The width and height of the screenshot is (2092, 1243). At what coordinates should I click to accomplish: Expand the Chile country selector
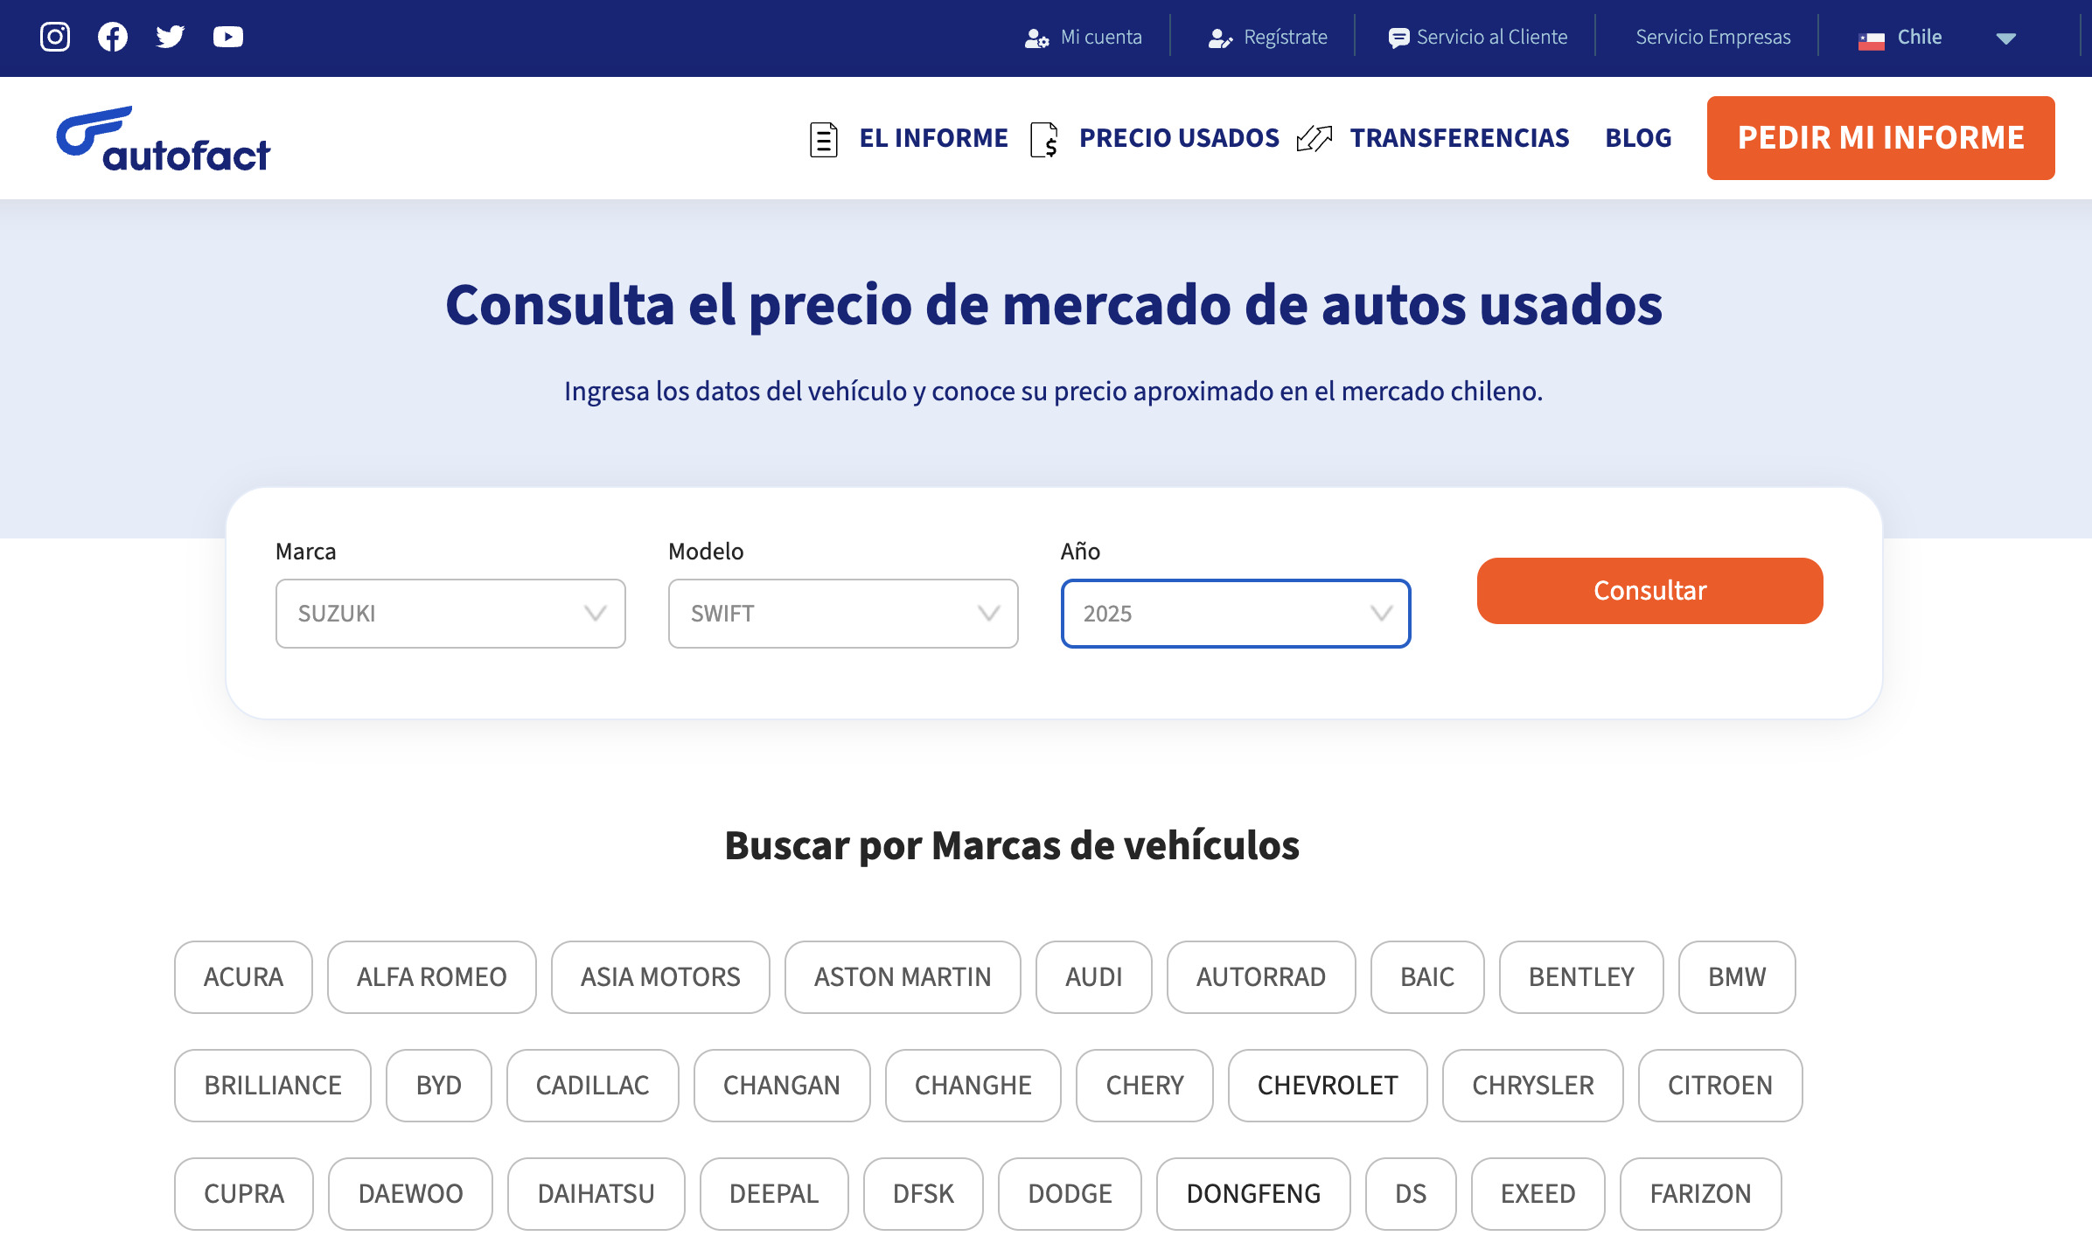point(2005,38)
